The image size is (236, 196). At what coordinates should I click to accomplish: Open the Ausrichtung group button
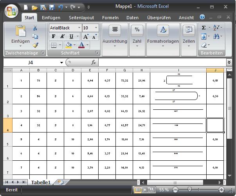click(115, 39)
